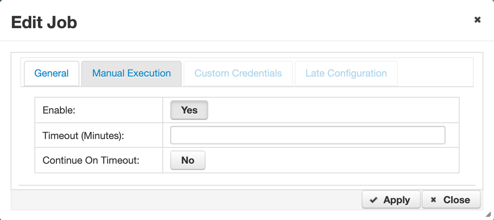Toggle Continue On Timeout from No
Image resolution: width=494 pixels, height=220 pixels.
pyautogui.click(x=188, y=160)
